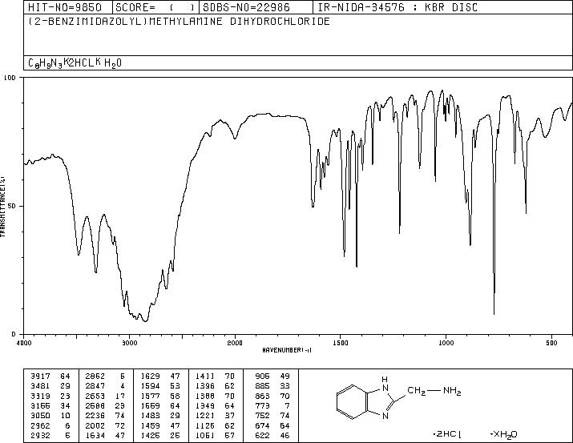This screenshot has width=573, height=443.
Task: Click peak table entry 906
Action: point(272,377)
